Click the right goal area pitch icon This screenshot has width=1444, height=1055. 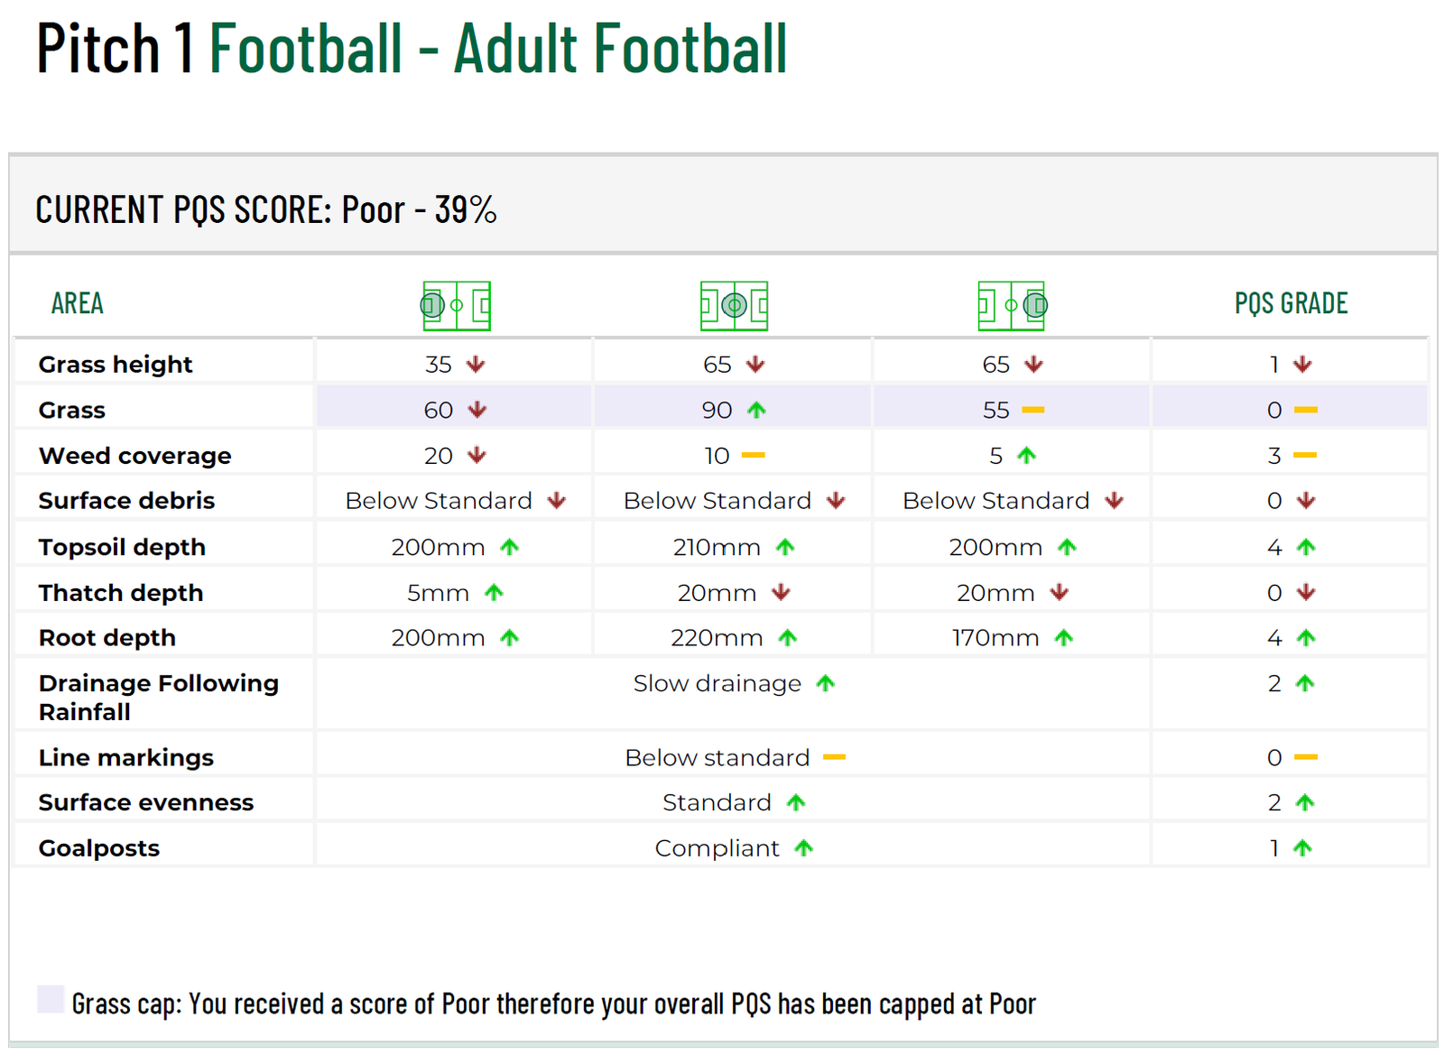pos(1011,306)
